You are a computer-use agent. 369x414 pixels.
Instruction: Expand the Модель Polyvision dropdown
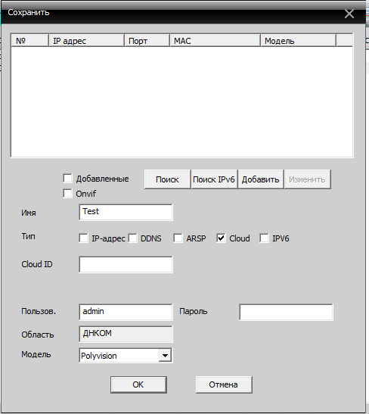pyautogui.click(x=165, y=356)
